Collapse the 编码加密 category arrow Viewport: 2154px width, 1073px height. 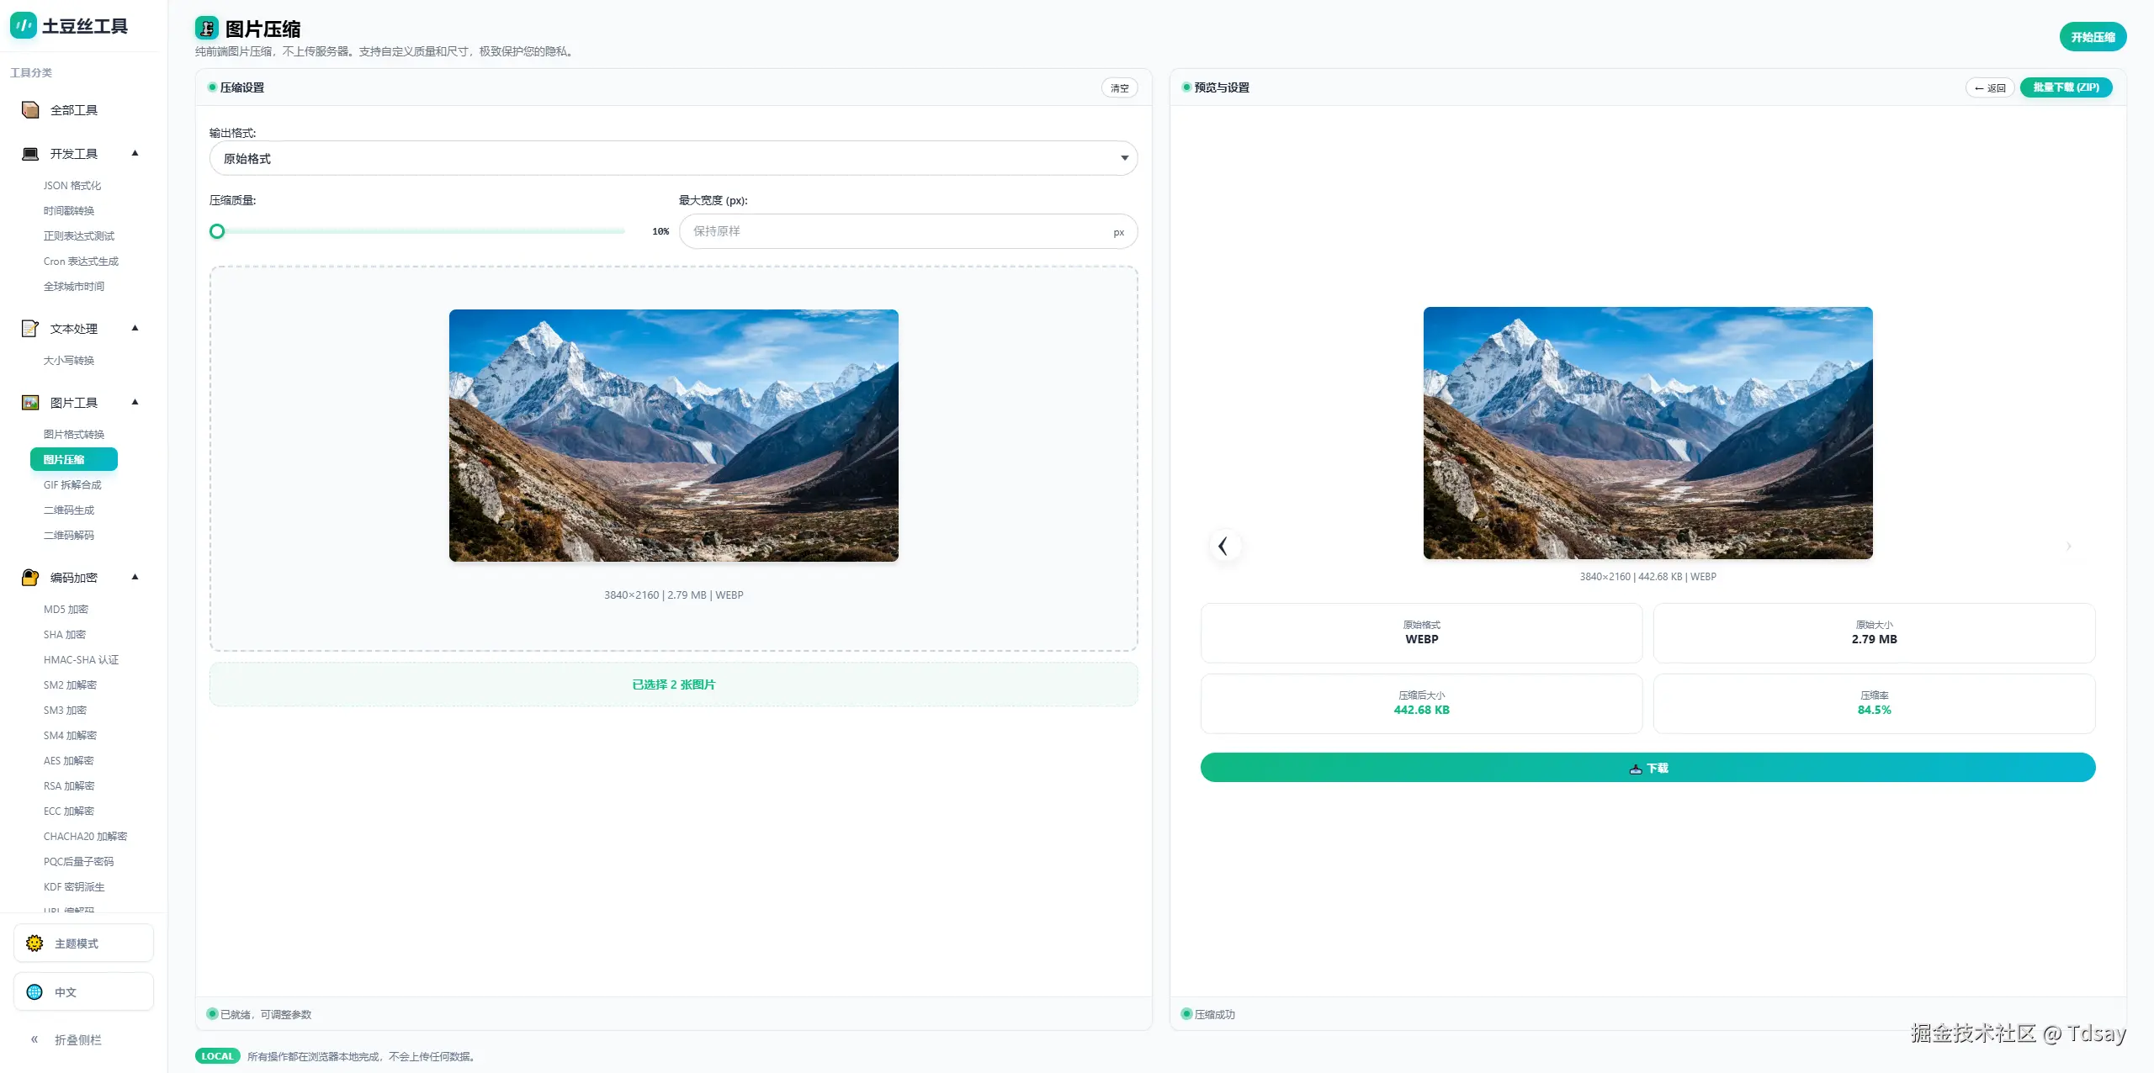click(135, 578)
